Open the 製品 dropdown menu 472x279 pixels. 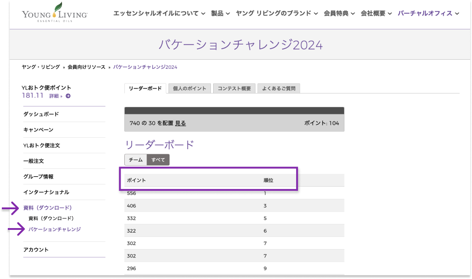pos(221,13)
